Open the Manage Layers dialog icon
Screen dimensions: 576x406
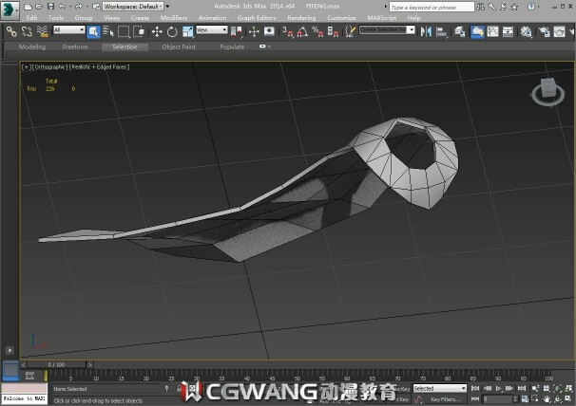coord(459,32)
